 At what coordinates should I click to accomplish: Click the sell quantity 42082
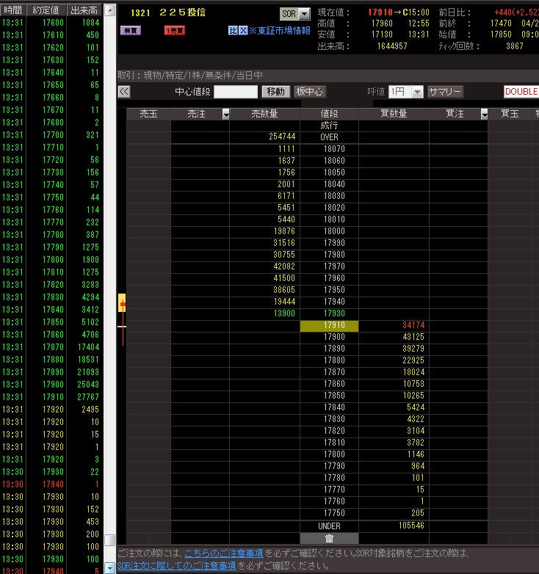(x=283, y=266)
